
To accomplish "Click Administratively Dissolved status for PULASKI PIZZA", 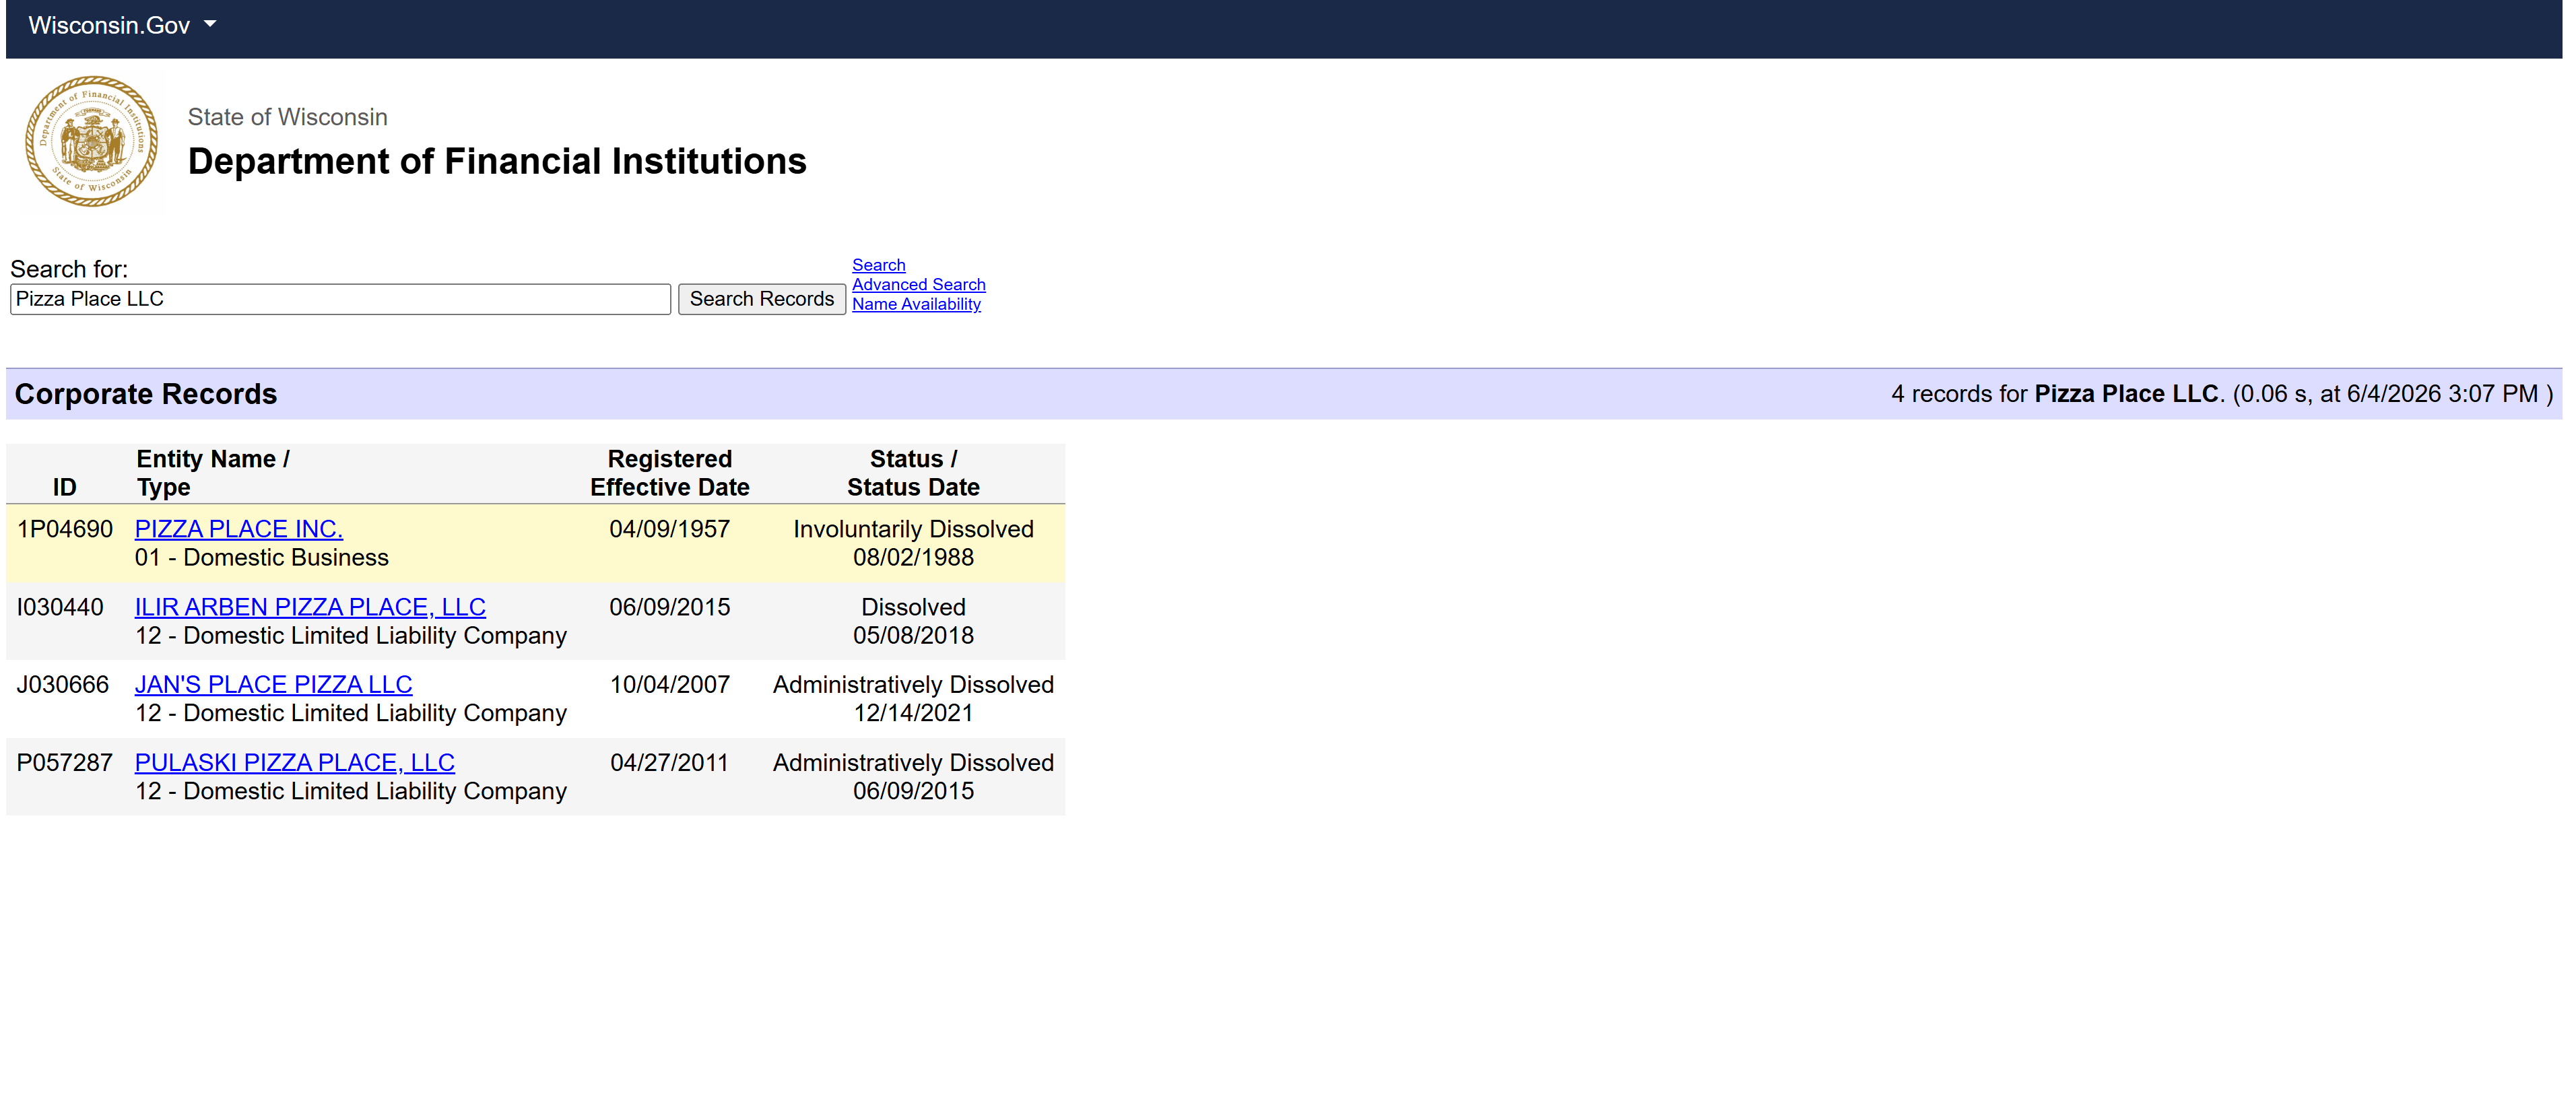I will pyautogui.click(x=913, y=762).
